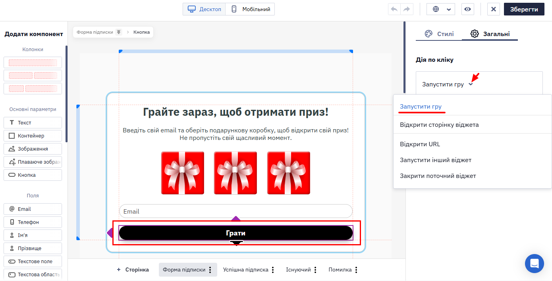Add the two equal columns layout
Screen dimensions: 552x281
(33, 75)
